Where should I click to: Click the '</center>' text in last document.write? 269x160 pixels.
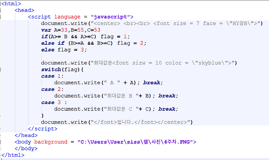pyautogui.click(x=172, y=122)
